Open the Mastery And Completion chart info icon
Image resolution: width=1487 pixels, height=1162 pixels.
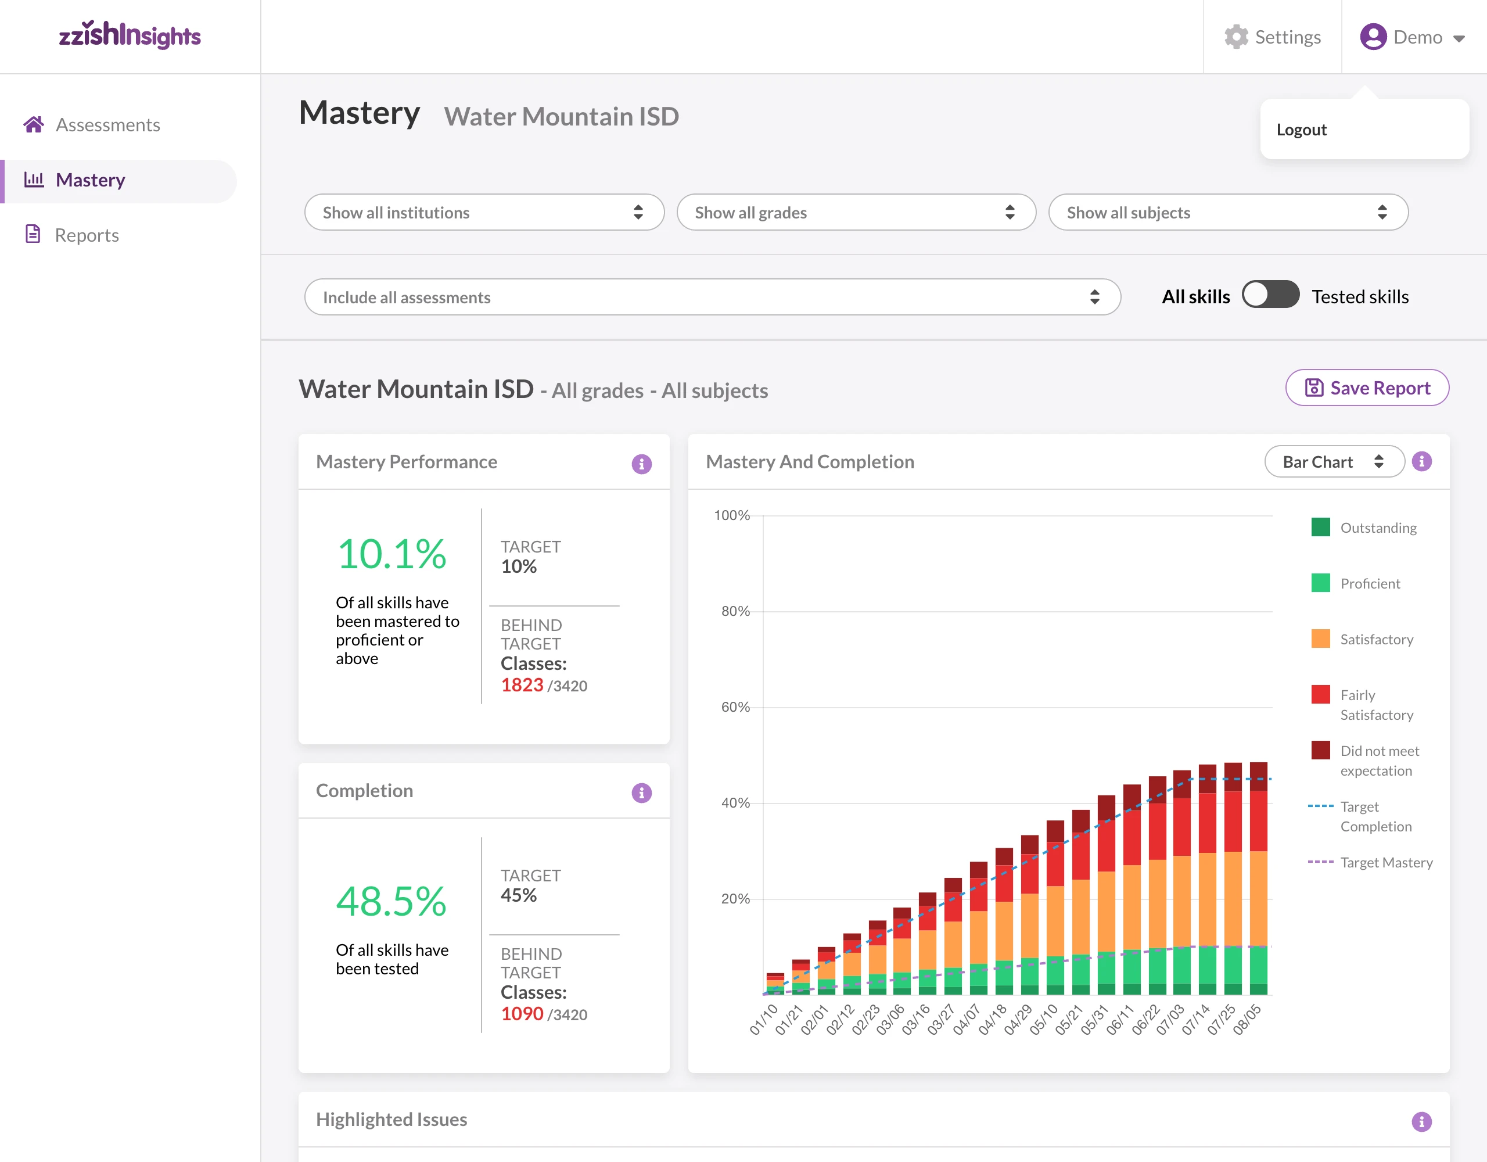point(1423,461)
